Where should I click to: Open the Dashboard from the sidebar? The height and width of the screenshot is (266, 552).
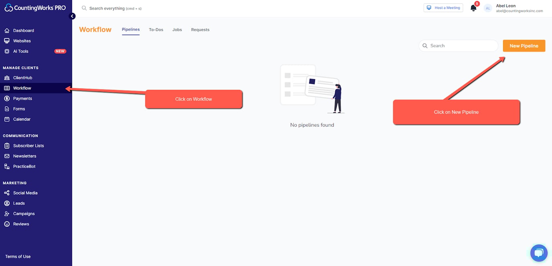pos(24,30)
